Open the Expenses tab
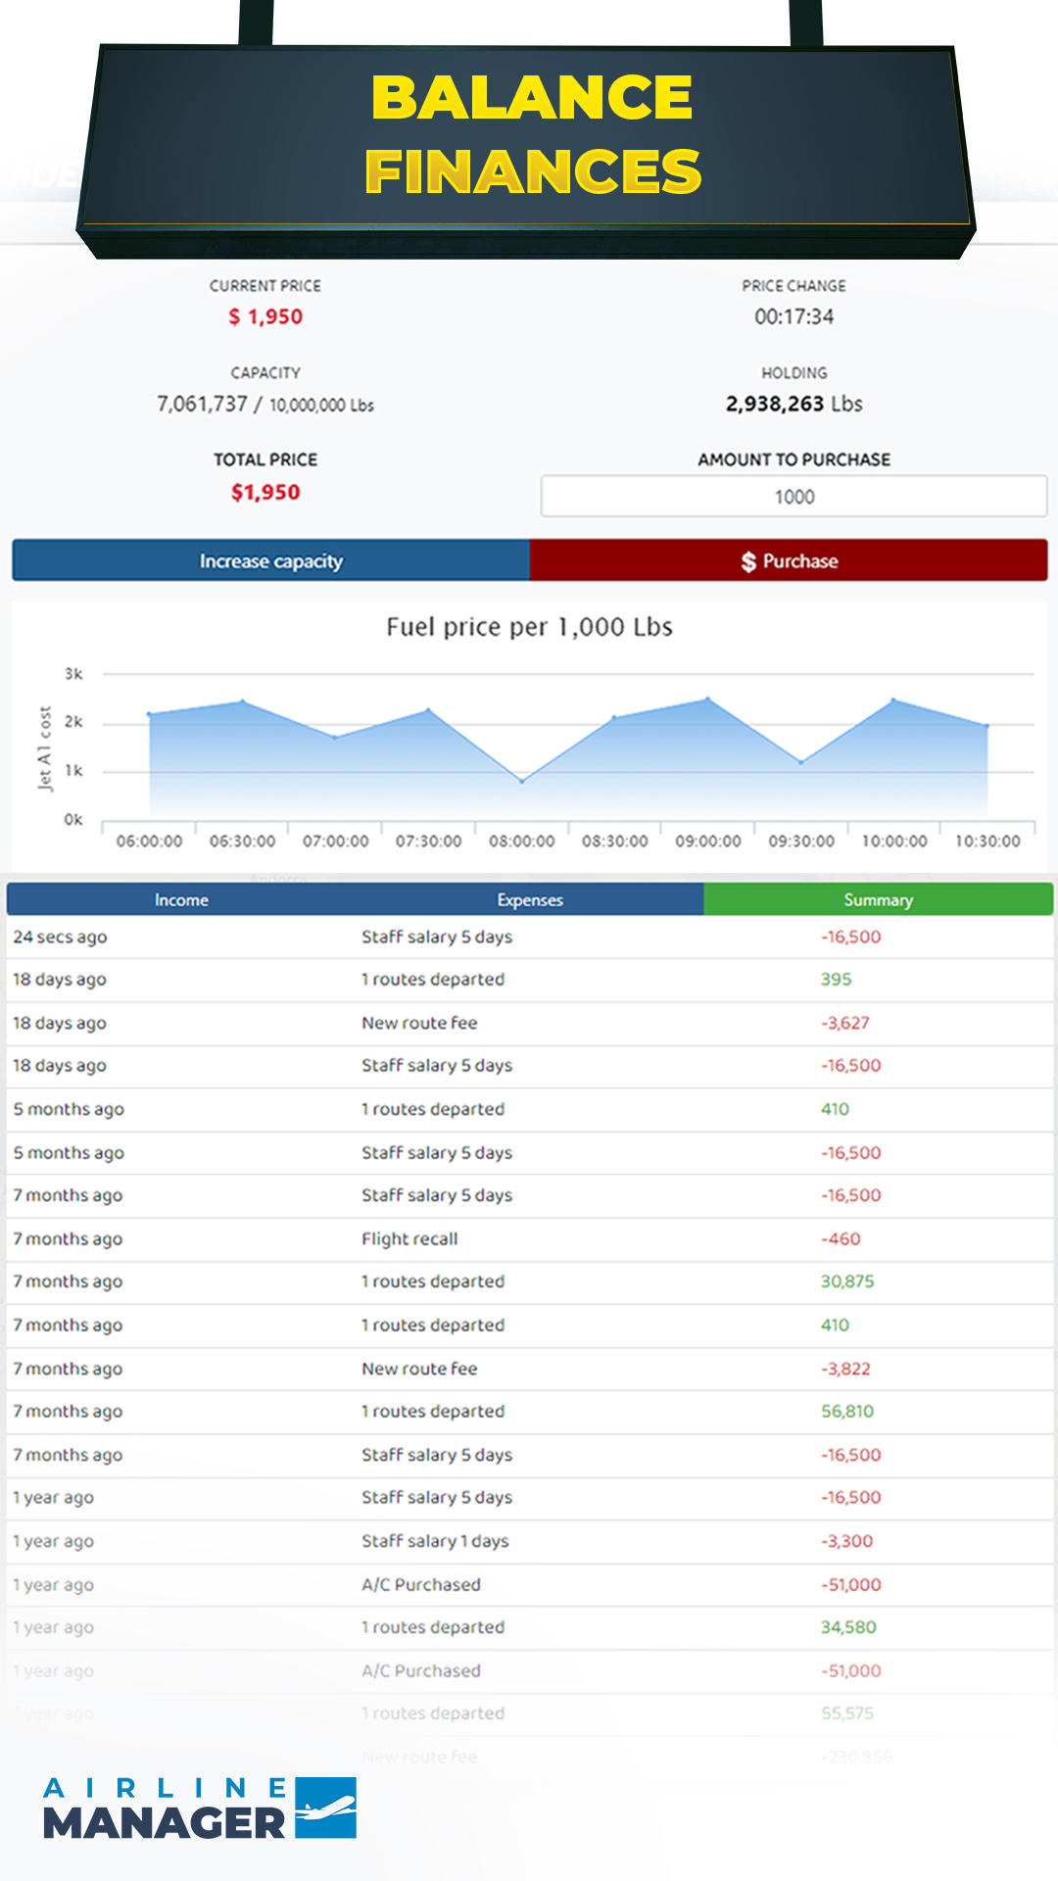Viewport: 1058px width, 1881px height. pyautogui.click(x=529, y=899)
